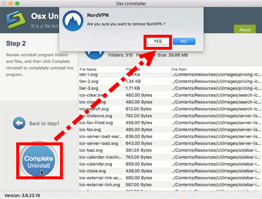This screenshot has height=199, width=262.
Task: Confirm removal by clicking YES
Action: tap(158, 41)
